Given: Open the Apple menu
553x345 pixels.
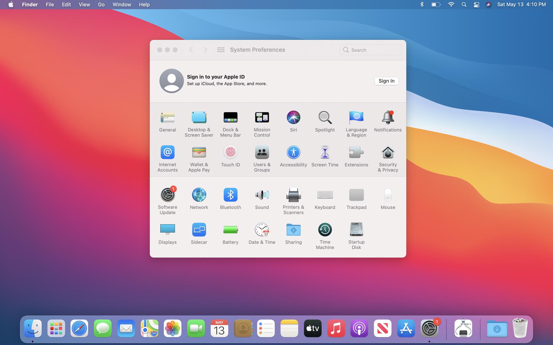Looking at the screenshot, I should click(11, 4).
